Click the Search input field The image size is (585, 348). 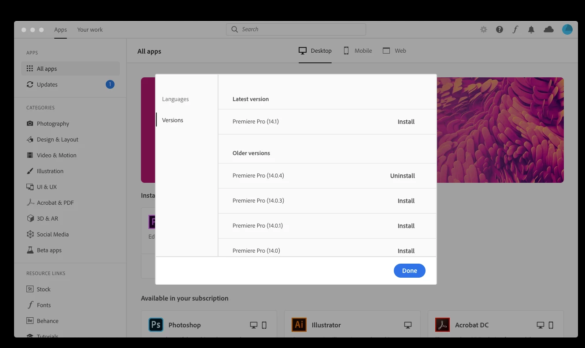coord(296,29)
